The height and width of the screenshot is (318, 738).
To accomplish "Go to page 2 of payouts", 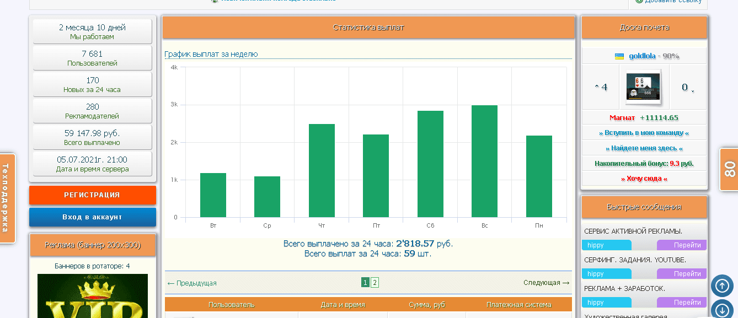I will (x=375, y=283).
